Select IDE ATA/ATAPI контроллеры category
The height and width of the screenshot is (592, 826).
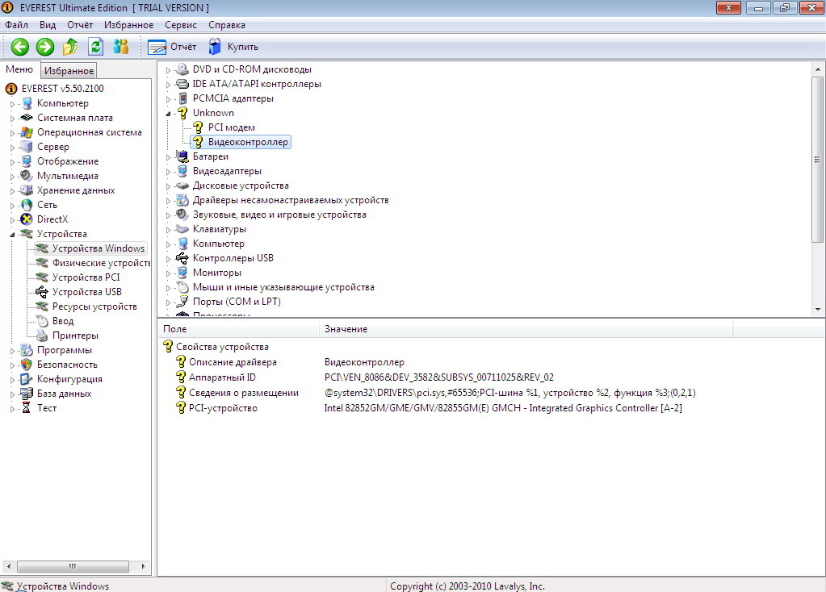[257, 84]
